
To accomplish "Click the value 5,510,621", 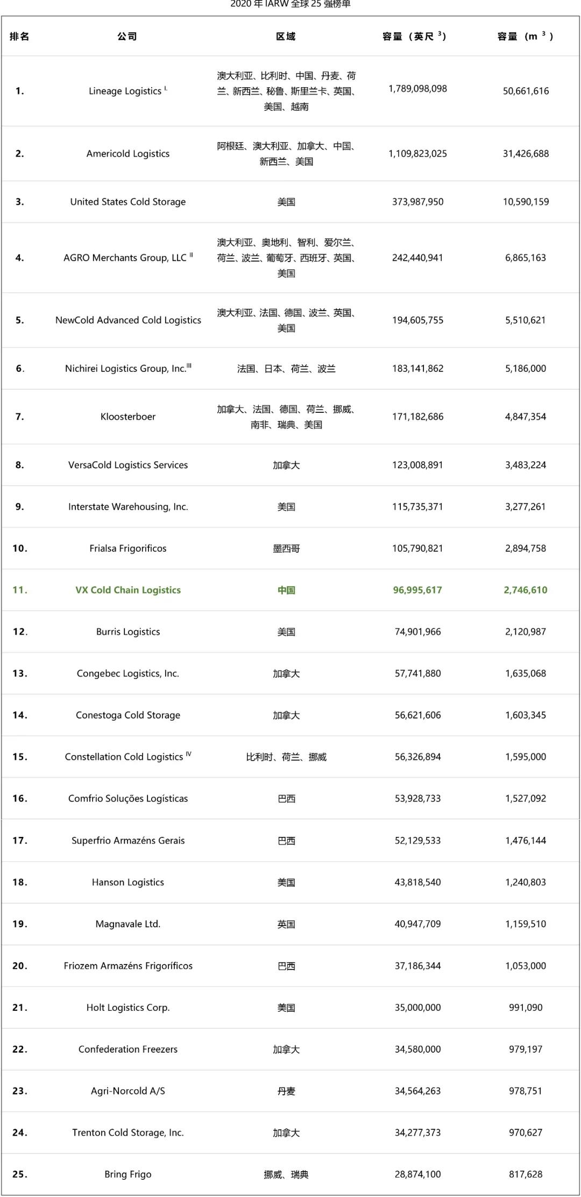I will 526,320.
